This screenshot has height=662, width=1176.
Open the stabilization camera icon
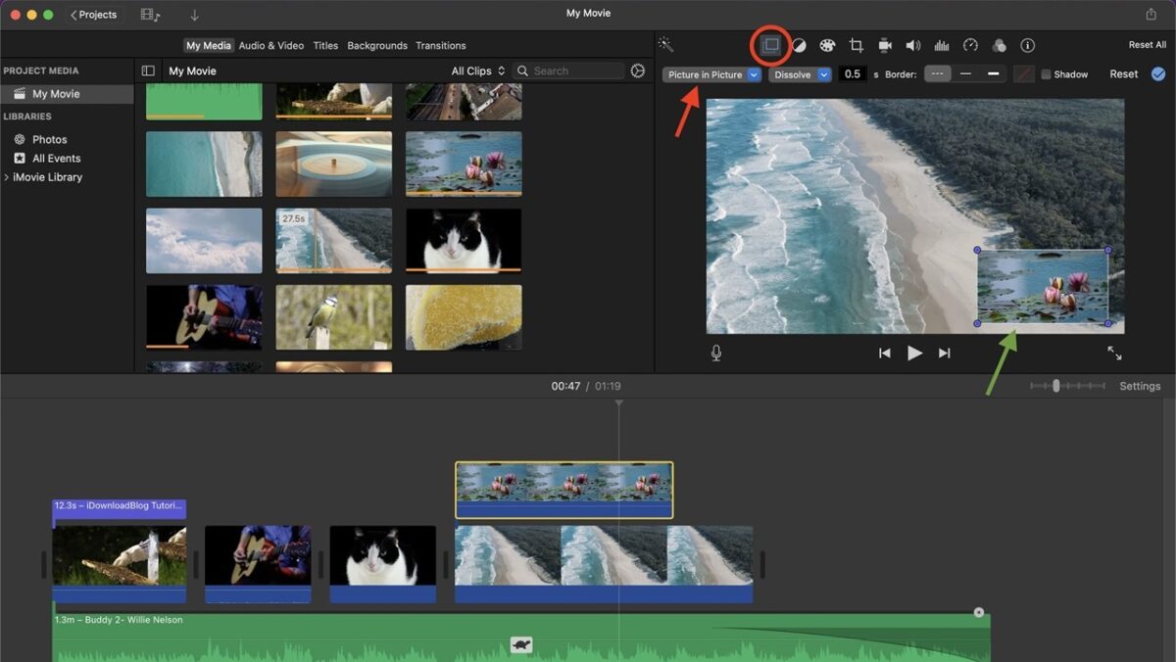(x=885, y=46)
